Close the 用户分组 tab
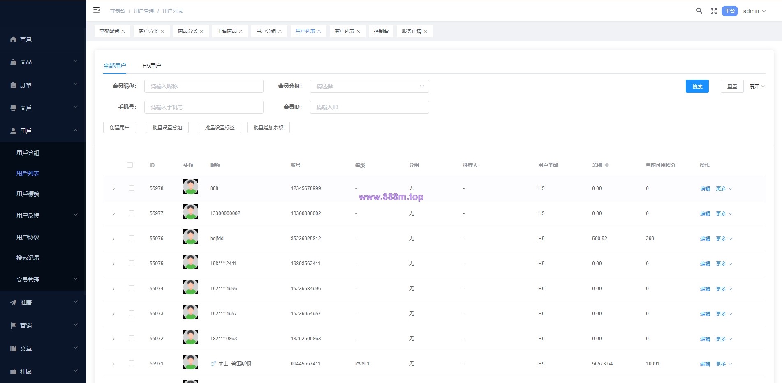The width and height of the screenshot is (782, 383). tap(280, 32)
